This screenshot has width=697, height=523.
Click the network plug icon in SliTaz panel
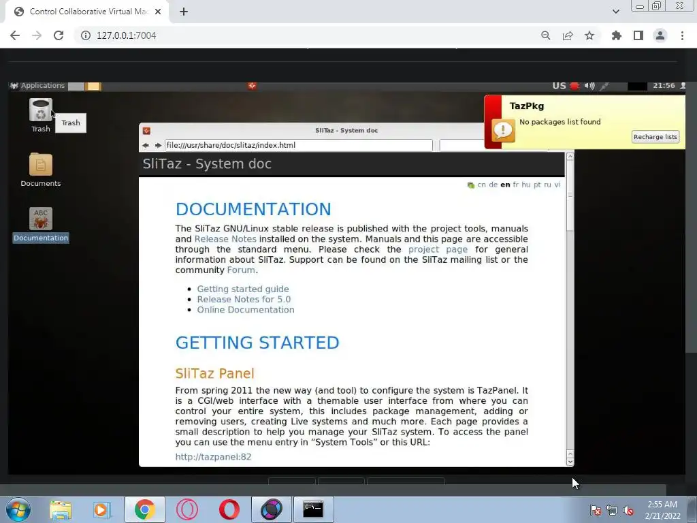pos(604,86)
